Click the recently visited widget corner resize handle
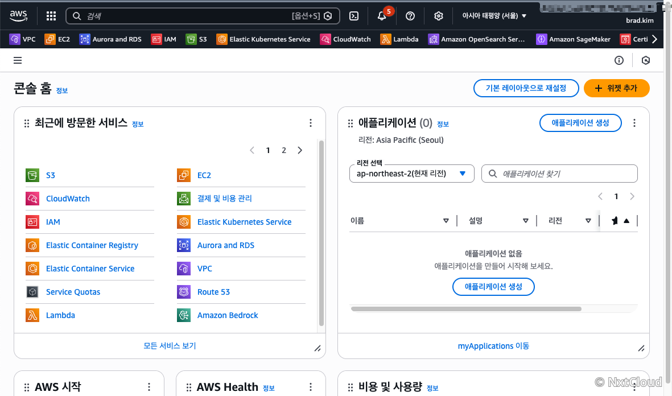 click(318, 348)
